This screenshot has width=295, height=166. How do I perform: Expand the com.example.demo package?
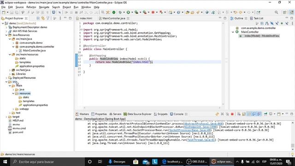[13, 43]
